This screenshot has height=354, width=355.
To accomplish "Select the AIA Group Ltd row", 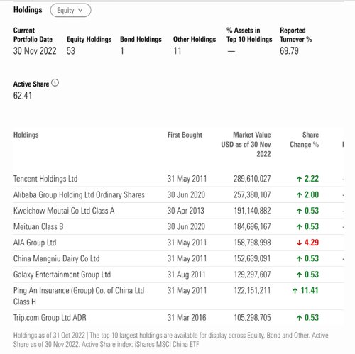I will pyautogui.click(x=179, y=243).
